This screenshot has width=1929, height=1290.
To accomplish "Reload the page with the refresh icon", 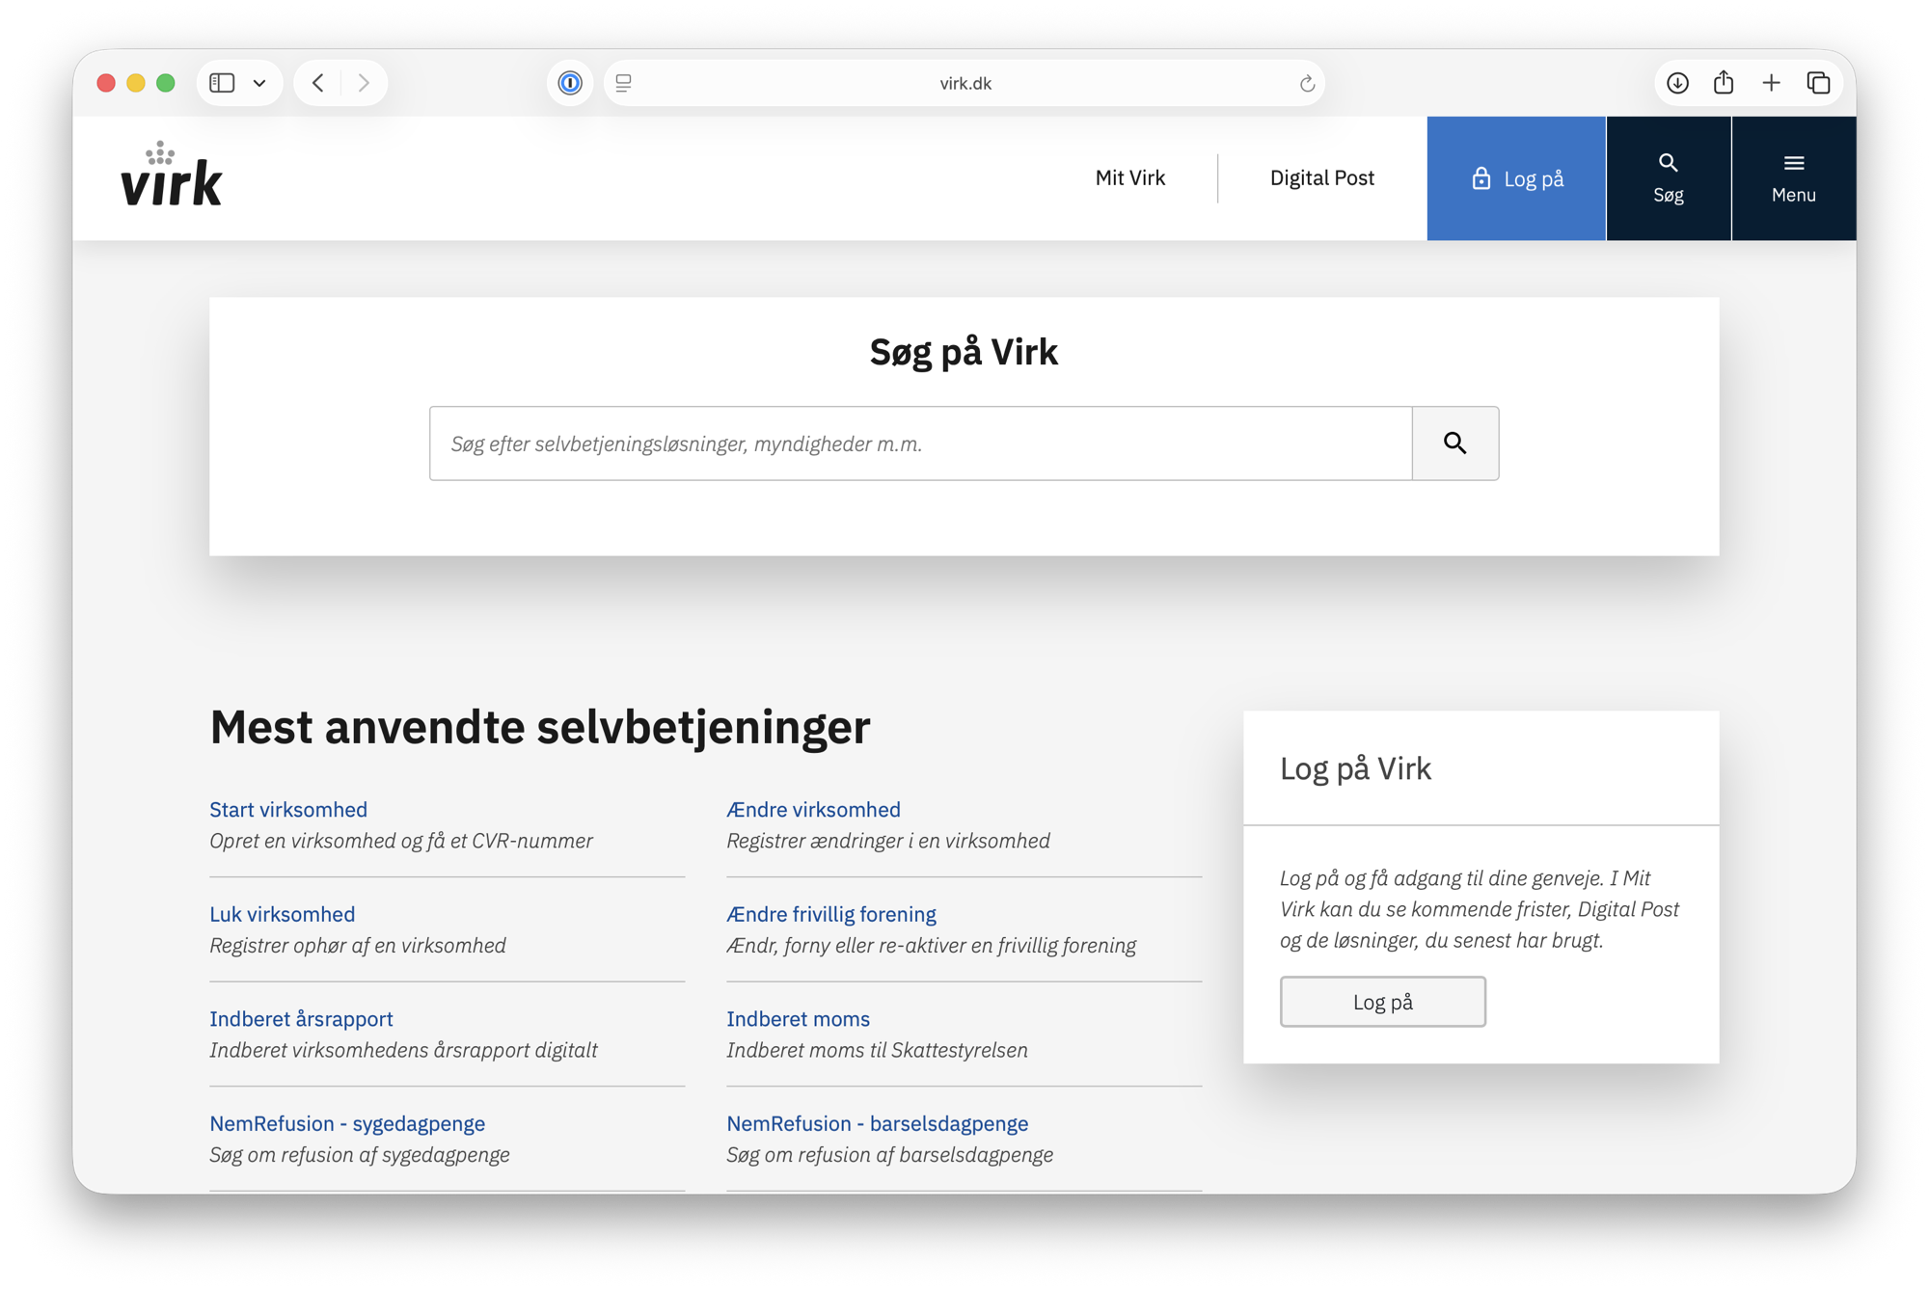I will pyautogui.click(x=1307, y=83).
